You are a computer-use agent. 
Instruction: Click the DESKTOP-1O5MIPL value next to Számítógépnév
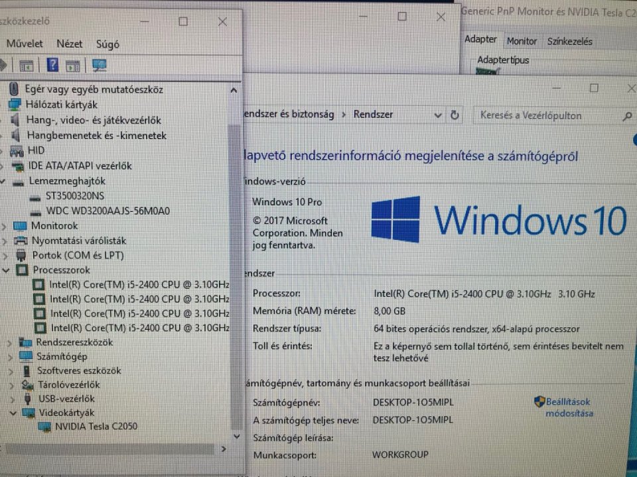point(413,402)
